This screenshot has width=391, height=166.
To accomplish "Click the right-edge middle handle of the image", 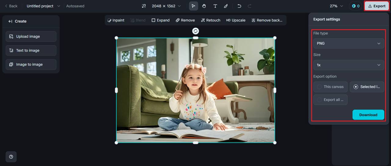I will point(275,90).
